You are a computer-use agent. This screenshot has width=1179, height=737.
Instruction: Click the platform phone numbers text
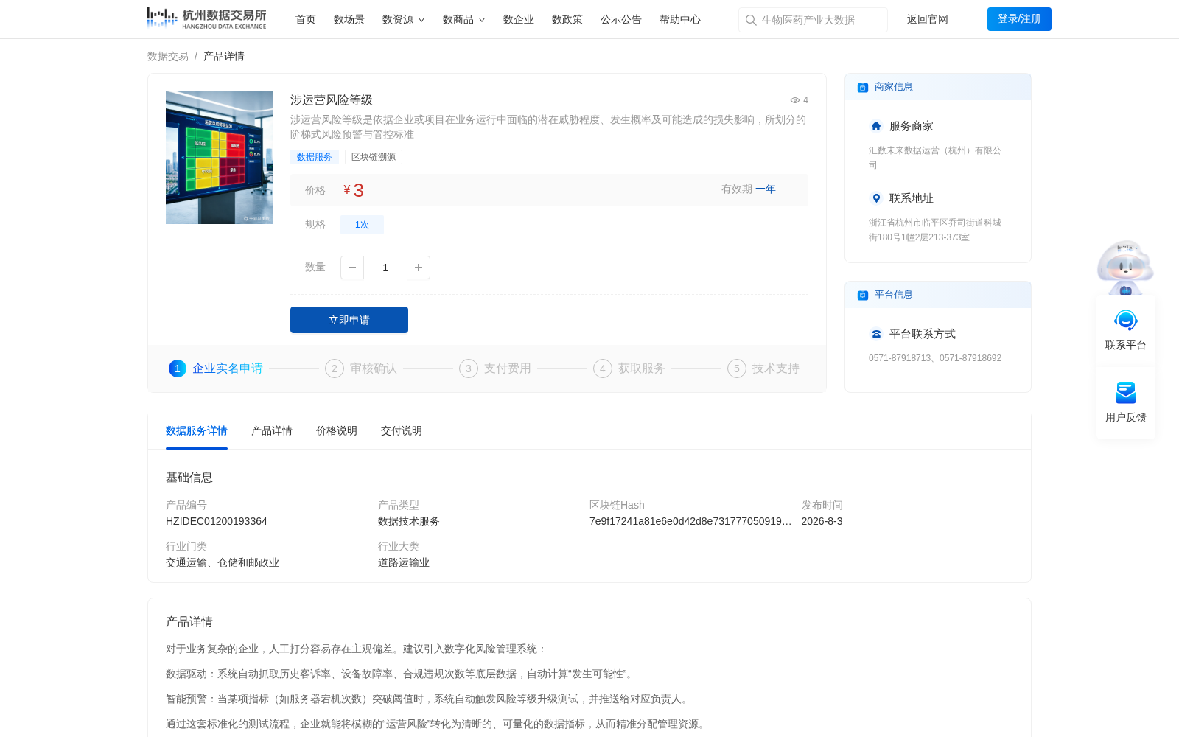pos(935,358)
